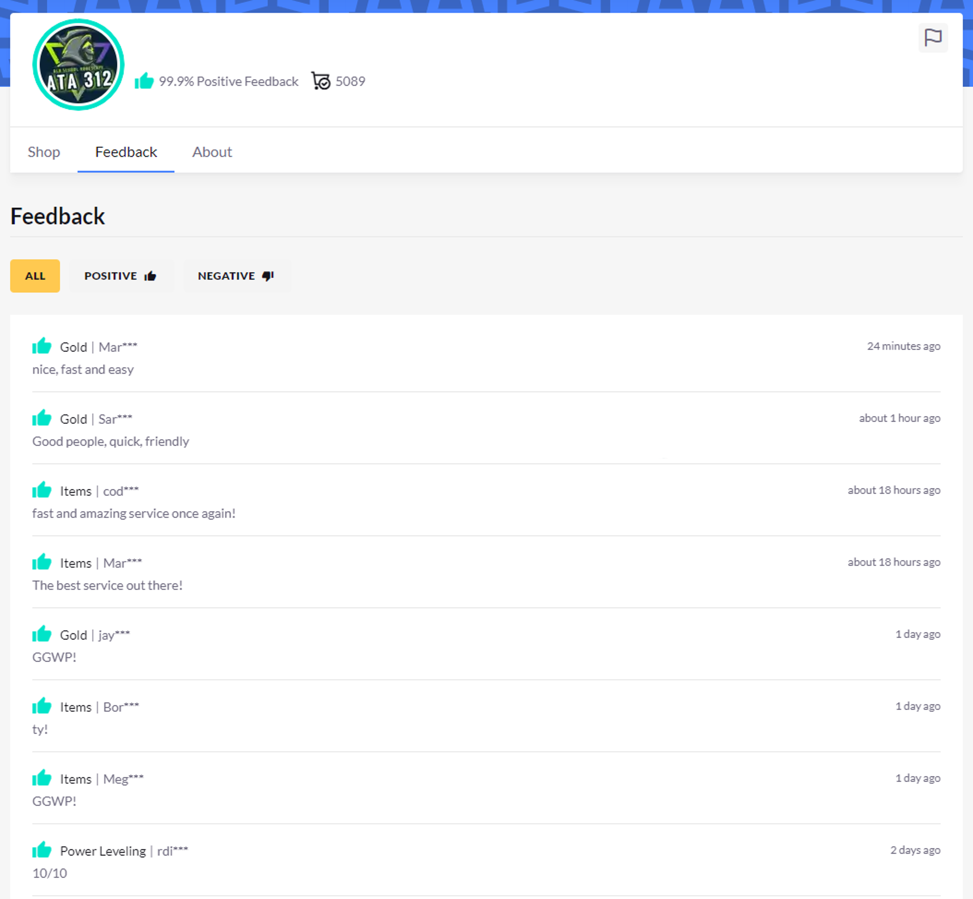973x899 pixels.
Task: Click thumbs-up icon on Power Leveling review
Action: tap(42, 850)
